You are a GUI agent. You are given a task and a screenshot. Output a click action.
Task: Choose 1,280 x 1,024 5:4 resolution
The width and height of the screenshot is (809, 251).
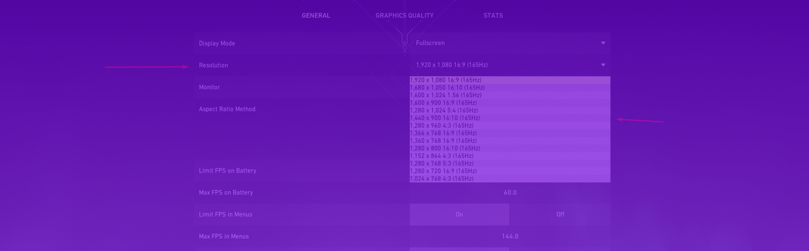510,110
